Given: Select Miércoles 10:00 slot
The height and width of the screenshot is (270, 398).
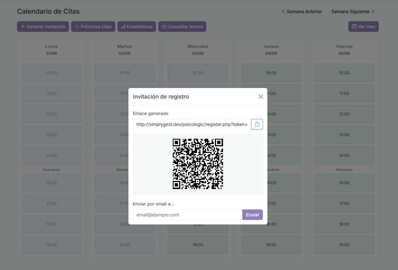Looking at the screenshot, I should click(198, 73).
